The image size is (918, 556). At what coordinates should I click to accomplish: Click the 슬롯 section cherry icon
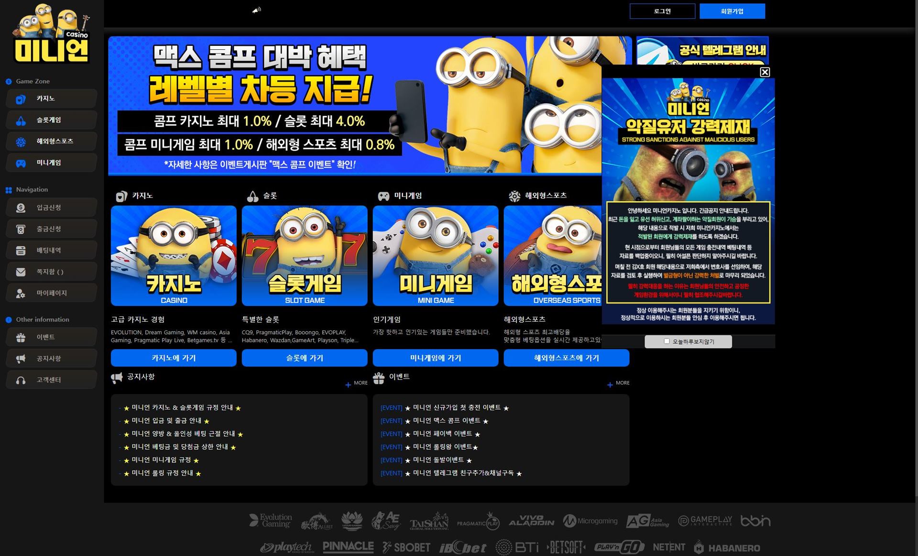click(x=252, y=196)
